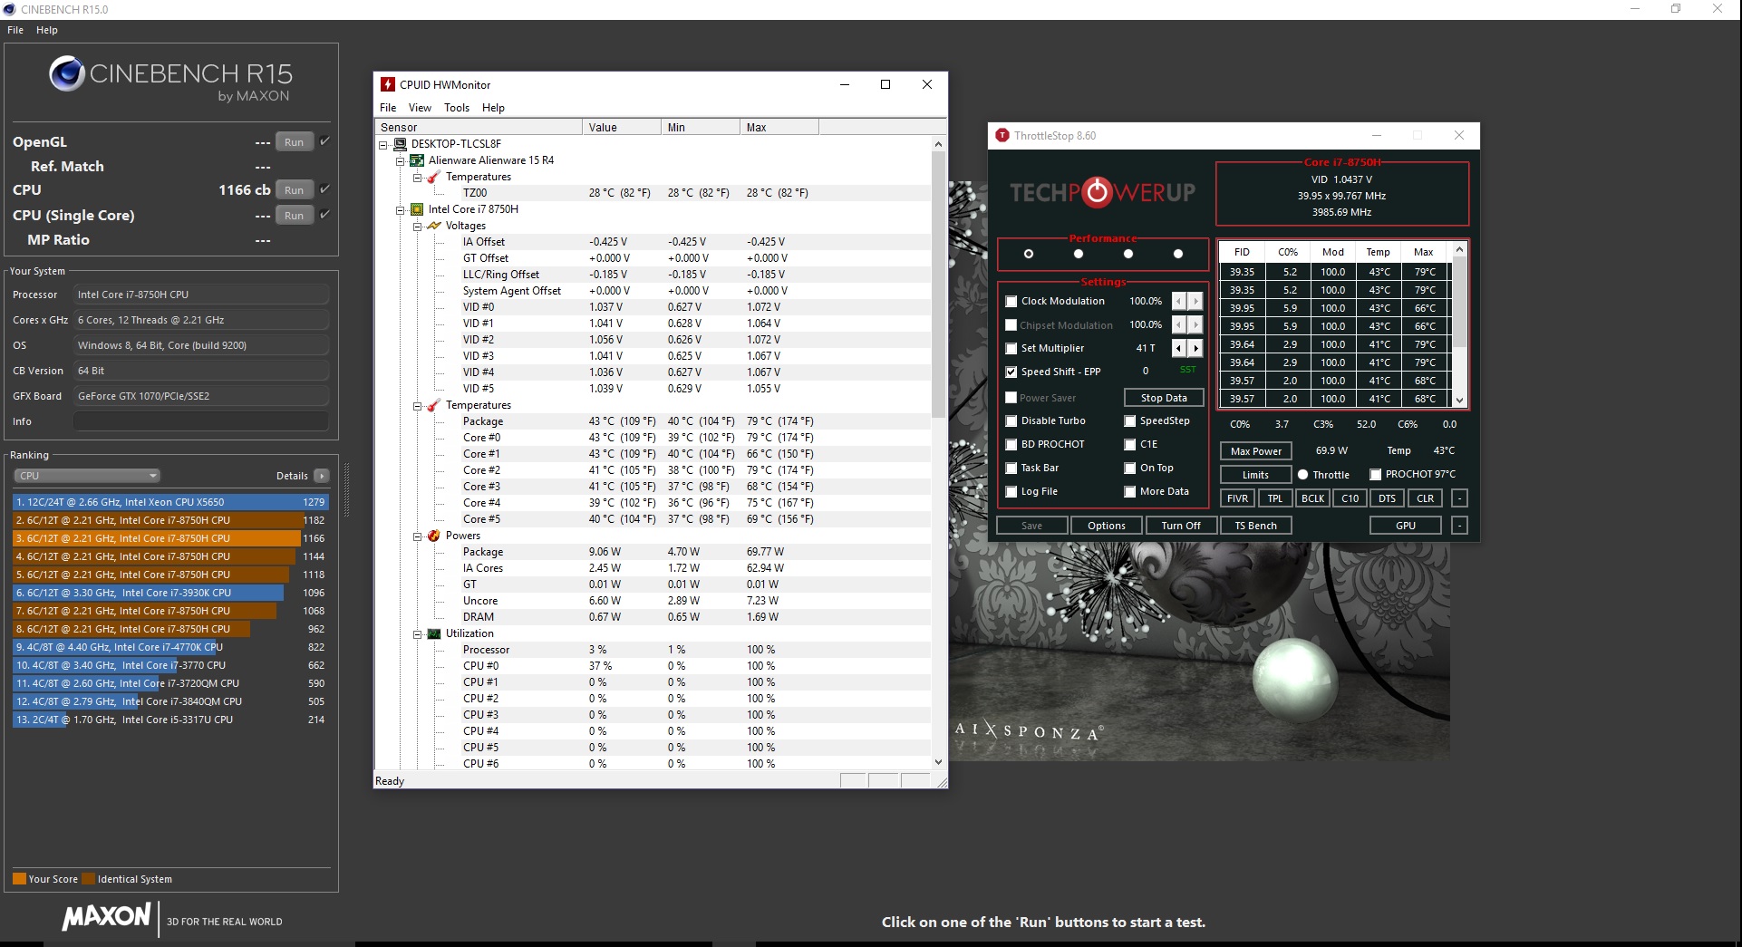The width and height of the screenshot is (1742, 947).
Task: Decrease Clock Modulation with the left arrow
Action: 1179,301
